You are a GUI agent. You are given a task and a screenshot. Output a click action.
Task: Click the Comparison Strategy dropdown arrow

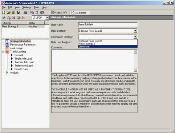(x=135, y=37)
